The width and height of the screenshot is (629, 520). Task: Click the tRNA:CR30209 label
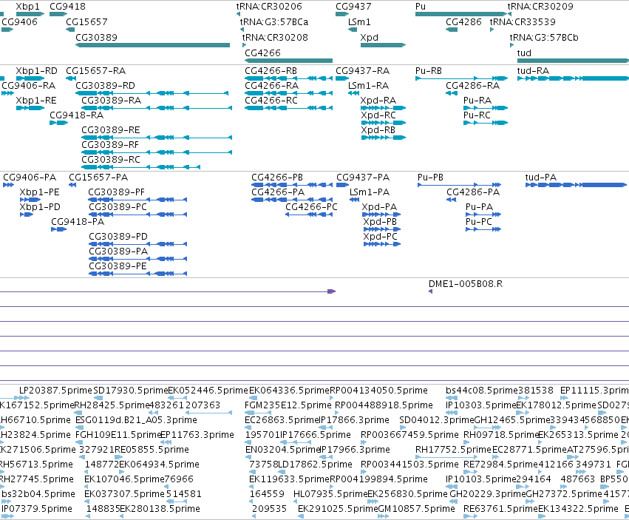540,7
